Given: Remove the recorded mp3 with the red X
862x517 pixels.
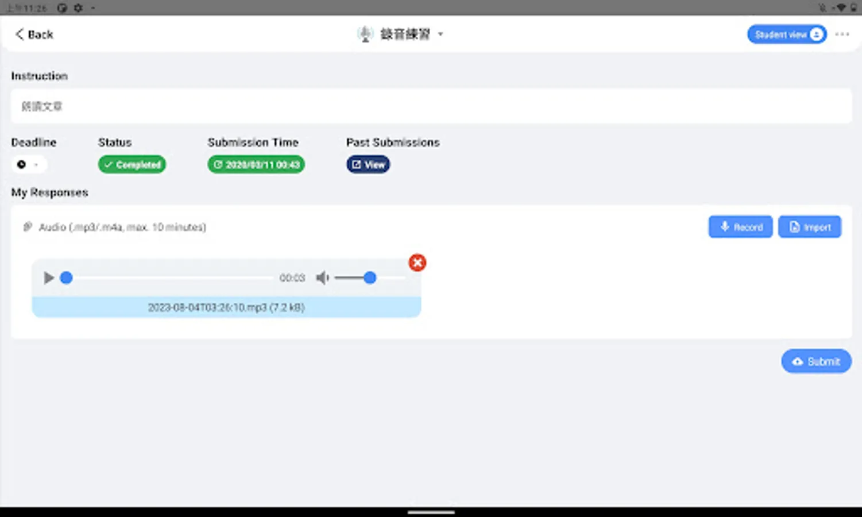Looking at the screenshot, I should pyautogui.click(x=417, y=262).
